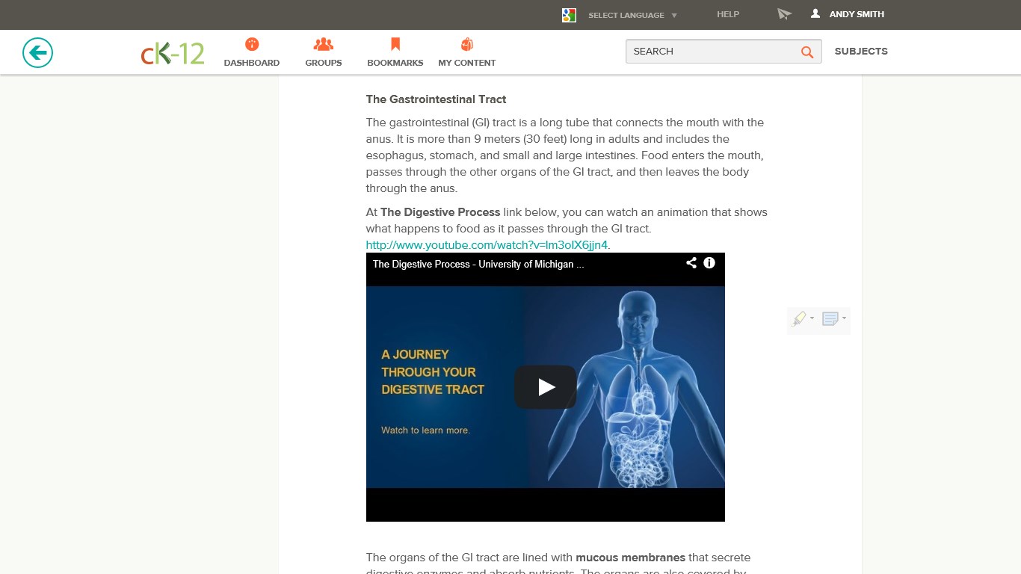Expand the note tool dropdown arrow
The height and width of the screenshot is (574, 1021).
tap(845, 318)
